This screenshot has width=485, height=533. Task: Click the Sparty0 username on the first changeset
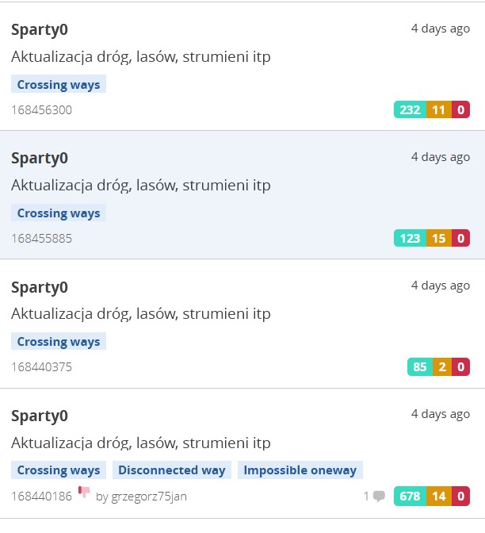40,29
